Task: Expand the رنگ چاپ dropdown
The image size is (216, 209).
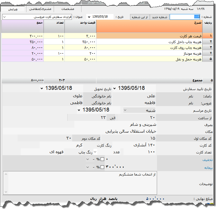Action: (95, 151)
